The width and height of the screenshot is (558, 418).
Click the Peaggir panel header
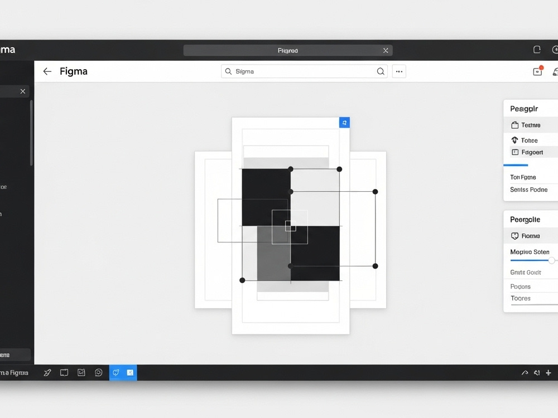524,109
